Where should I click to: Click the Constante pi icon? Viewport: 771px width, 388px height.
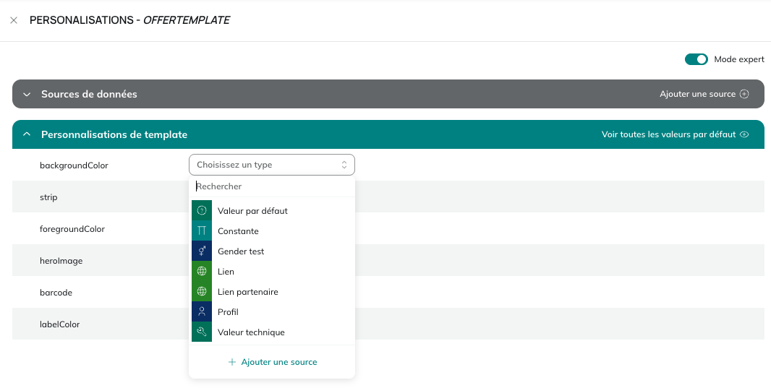(x=202, y=230)
